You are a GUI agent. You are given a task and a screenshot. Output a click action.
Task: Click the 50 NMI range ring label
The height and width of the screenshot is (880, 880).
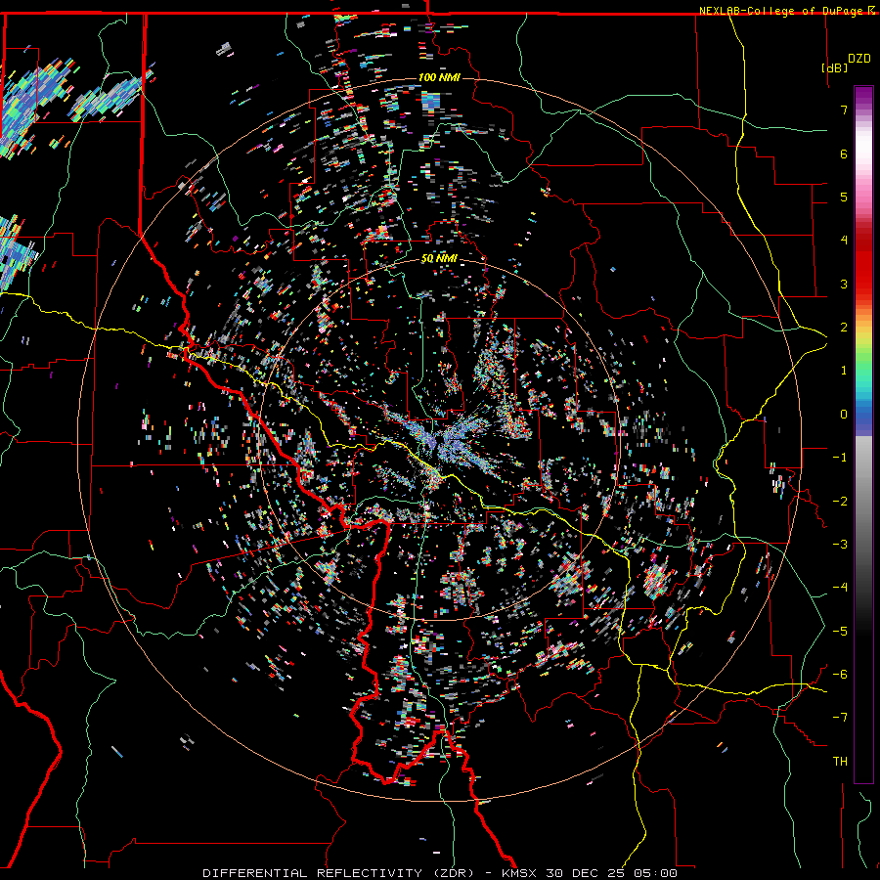[x=439, y=259]
